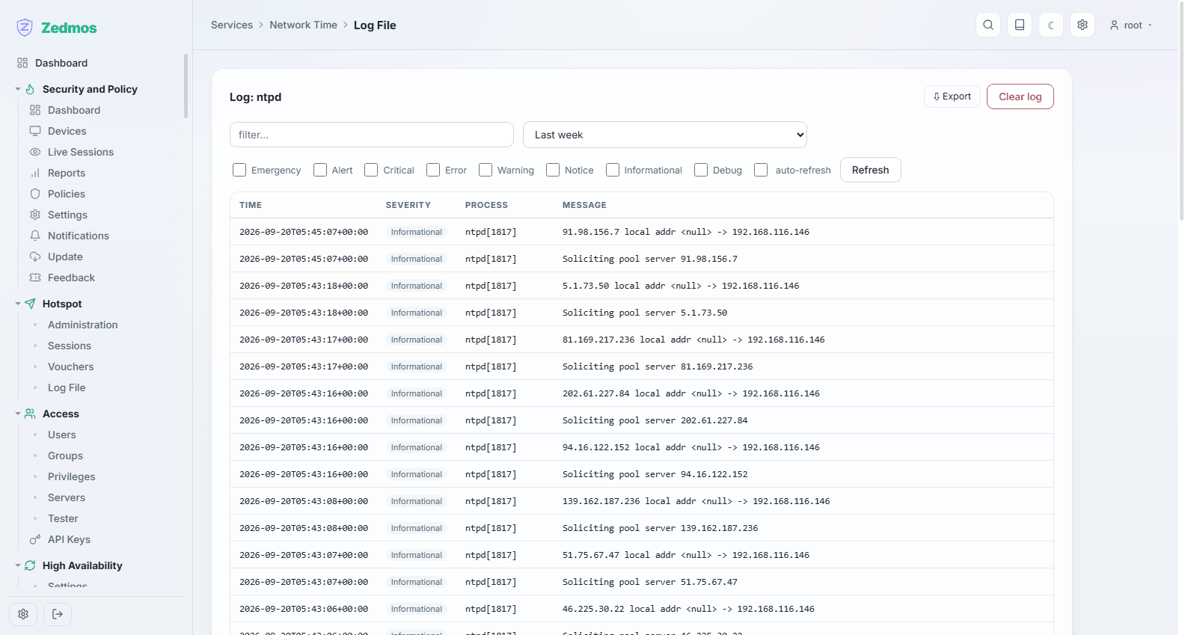Click the Policies shield icon
This screenshot has height=635, width=1185.
35,194
